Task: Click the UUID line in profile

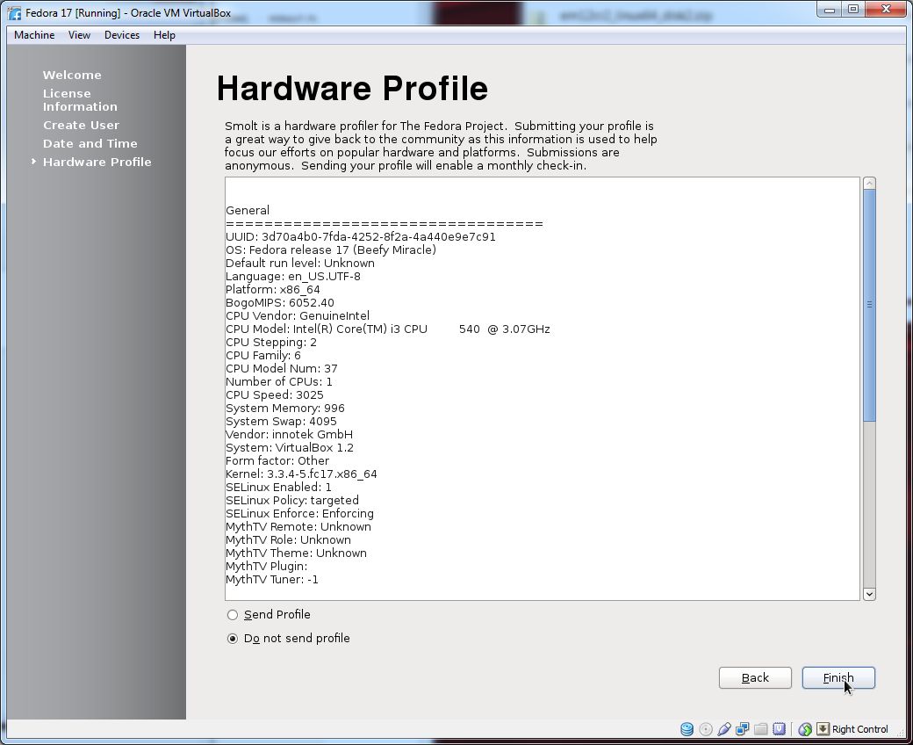Action: click(361, 236)
